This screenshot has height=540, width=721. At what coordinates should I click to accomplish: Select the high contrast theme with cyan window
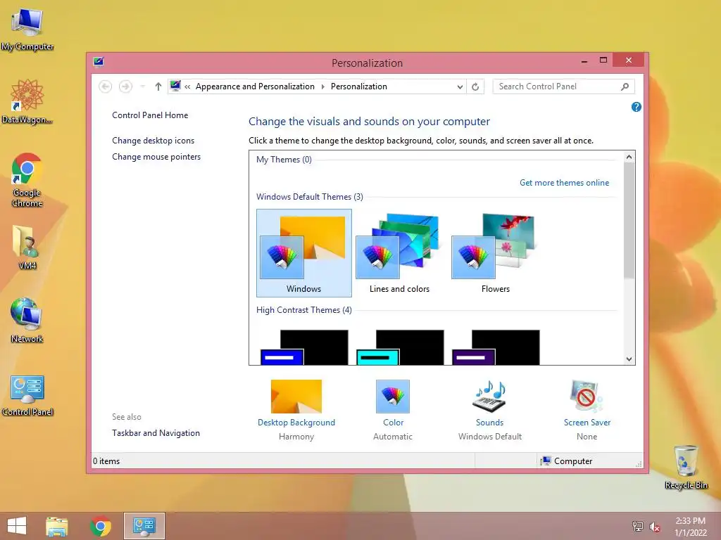point(400,347)
